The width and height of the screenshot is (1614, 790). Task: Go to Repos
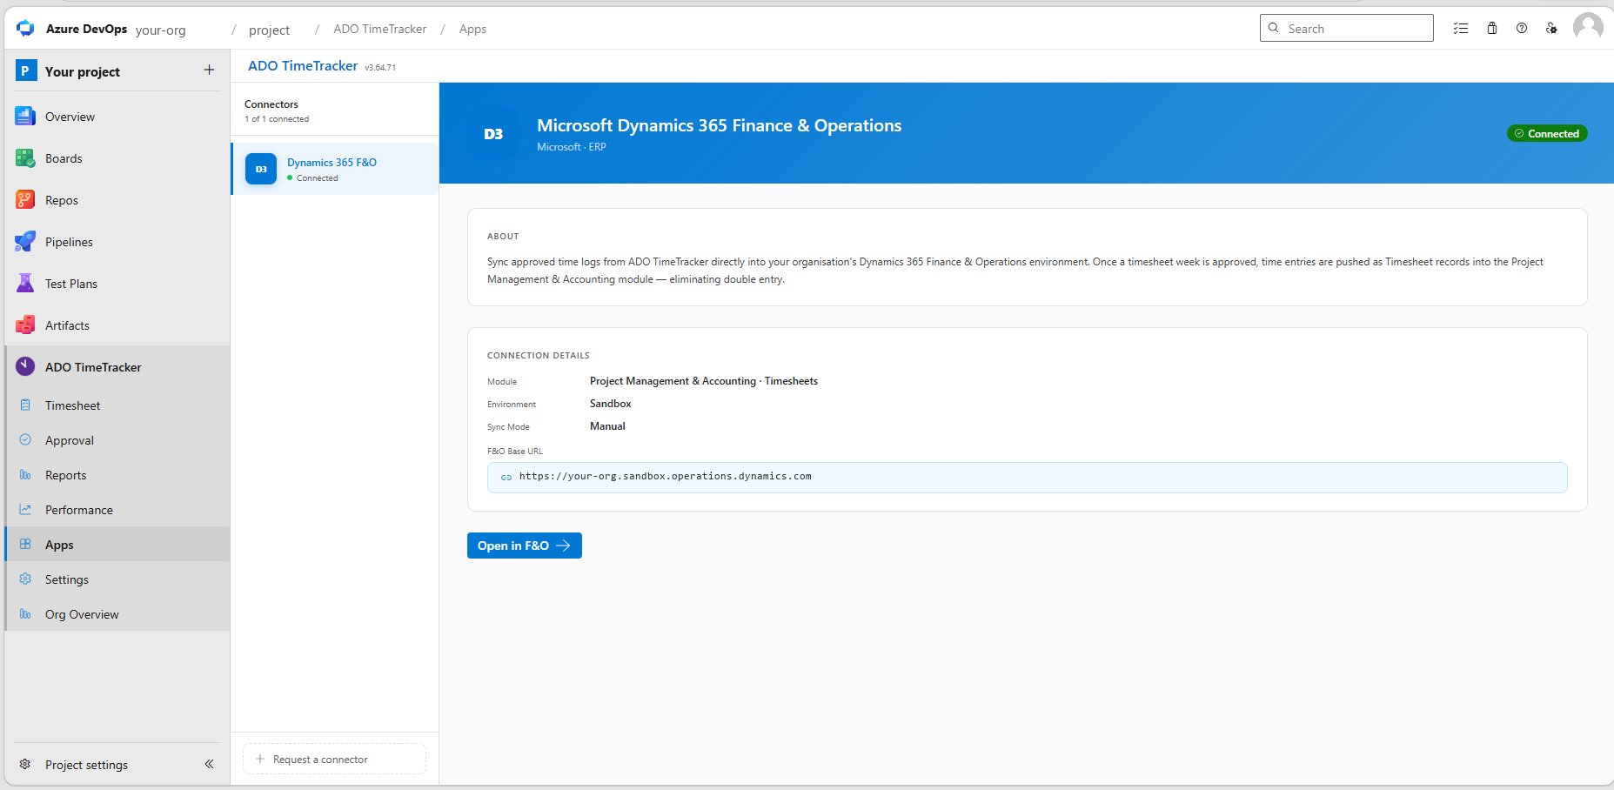click(x=117, y=200)
